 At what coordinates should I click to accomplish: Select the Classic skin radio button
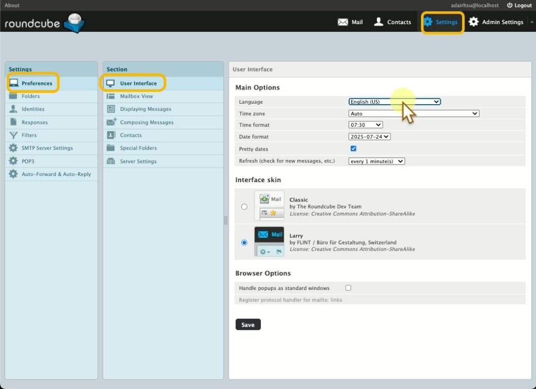(244, 206)
